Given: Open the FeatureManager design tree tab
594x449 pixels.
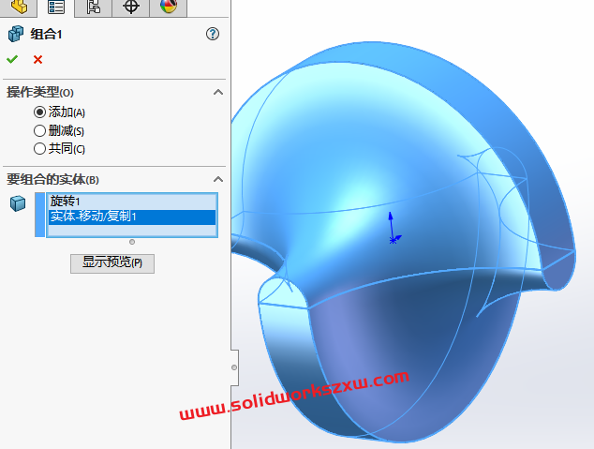Looking at the screenshot, I should pos(19,7).
